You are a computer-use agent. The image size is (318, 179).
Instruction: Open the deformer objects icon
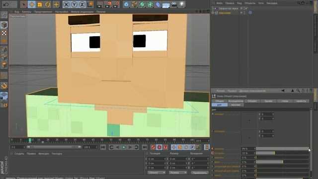[x=158, y=4]
